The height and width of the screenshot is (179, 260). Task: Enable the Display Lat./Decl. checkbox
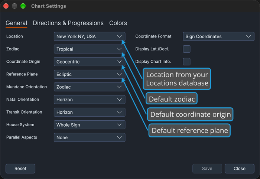point(186,49)
